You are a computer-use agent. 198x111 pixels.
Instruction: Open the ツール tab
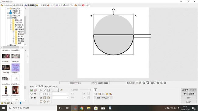(55, 87)
